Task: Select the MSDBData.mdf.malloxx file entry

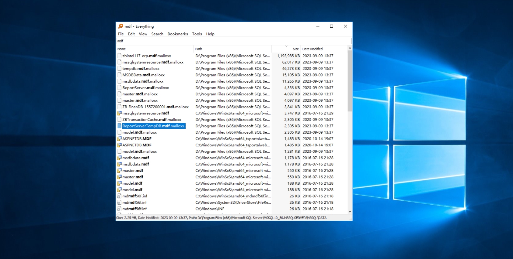Action: tap(143, 75)
